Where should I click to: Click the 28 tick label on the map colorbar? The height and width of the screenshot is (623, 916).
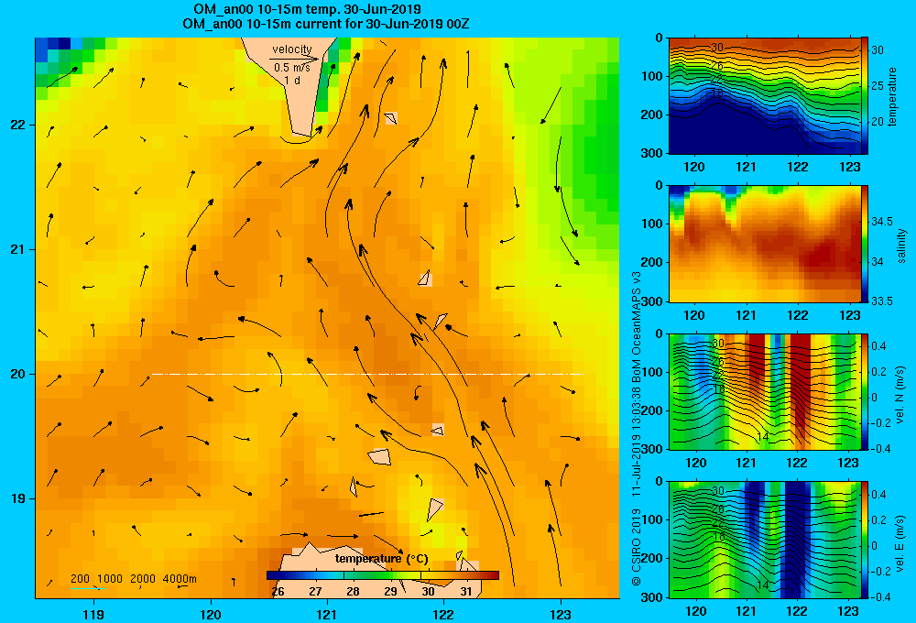(353, 592)
